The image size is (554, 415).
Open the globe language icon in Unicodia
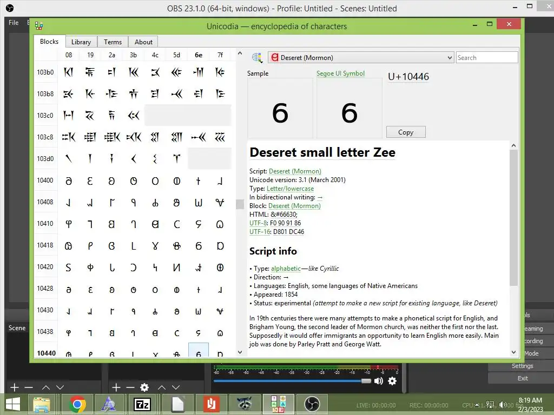[257, 57]
